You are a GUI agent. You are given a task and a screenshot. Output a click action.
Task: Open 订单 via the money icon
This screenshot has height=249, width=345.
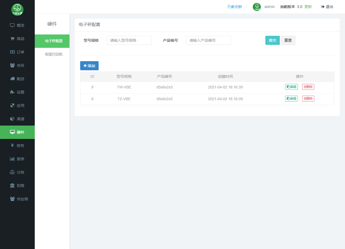pos(12,52)
